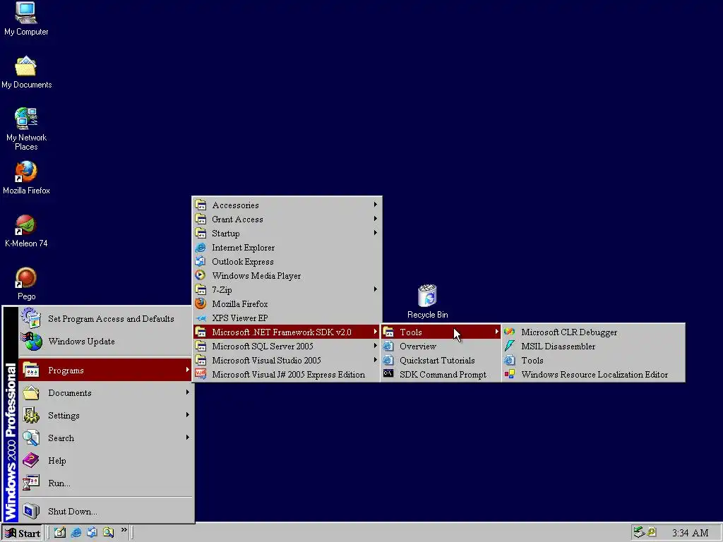
Task: Click the Microsoft CLR Debugger icon
Action: pyautogui.click(x=510, y=332)
